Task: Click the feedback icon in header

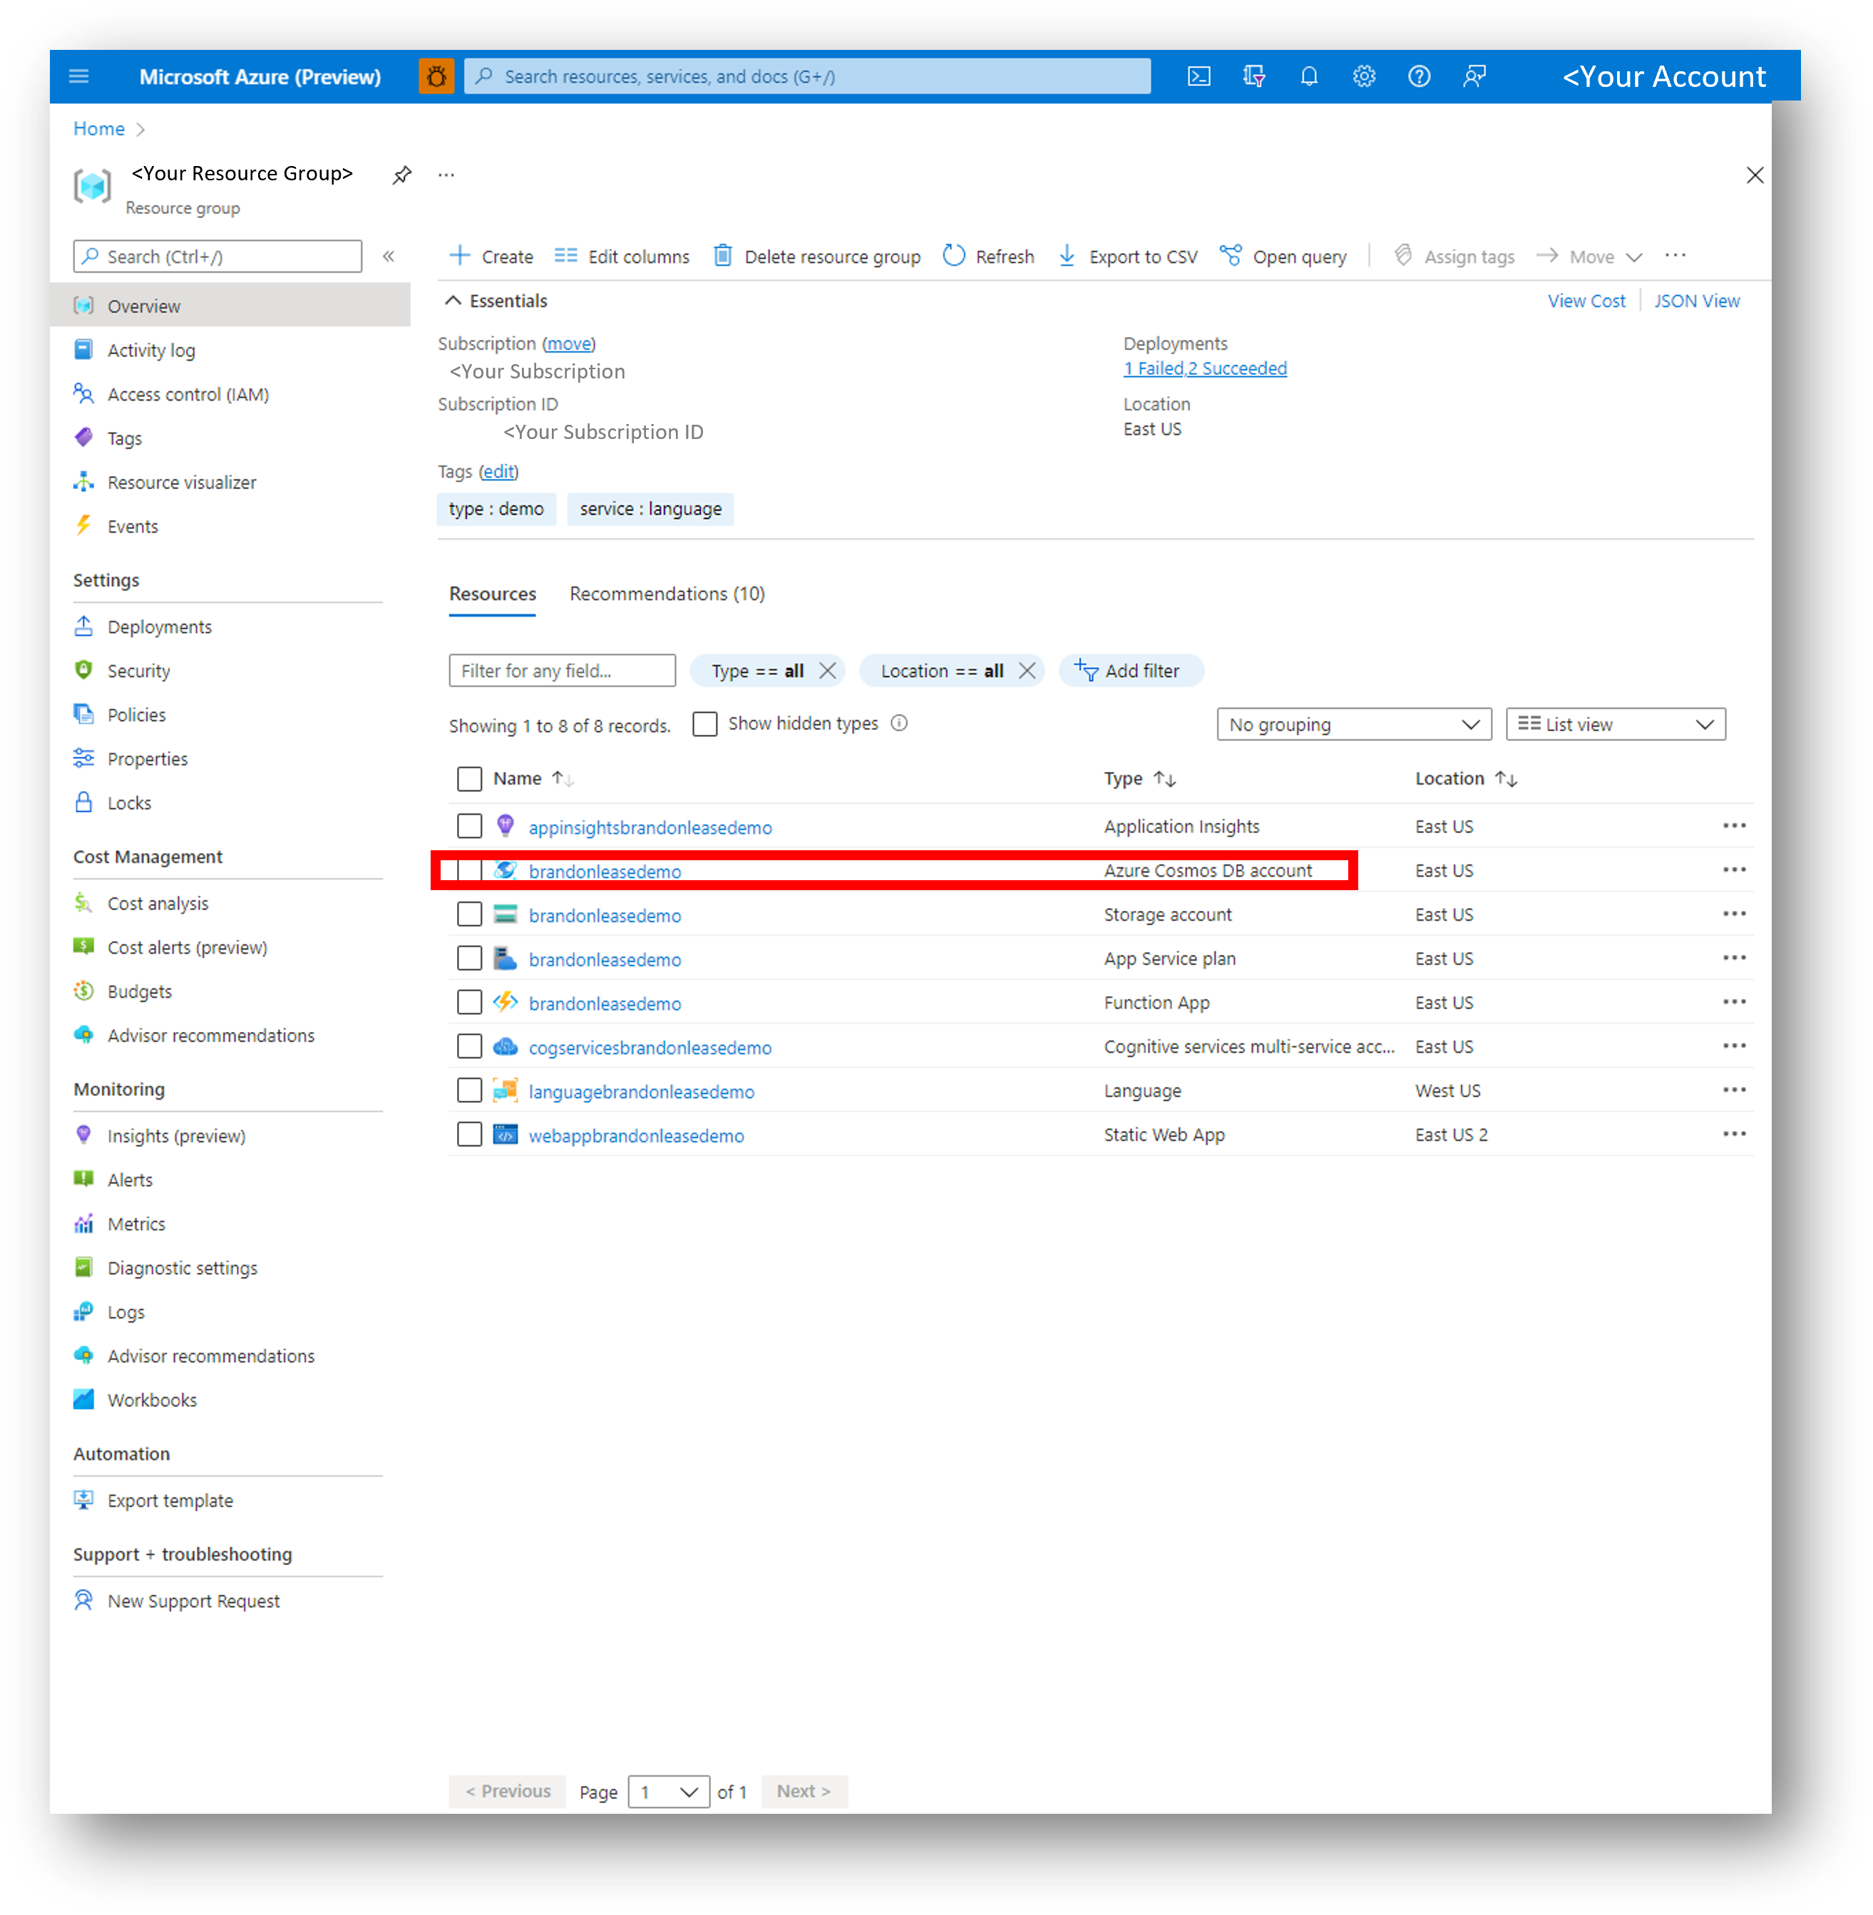Action: [1474, 77]
